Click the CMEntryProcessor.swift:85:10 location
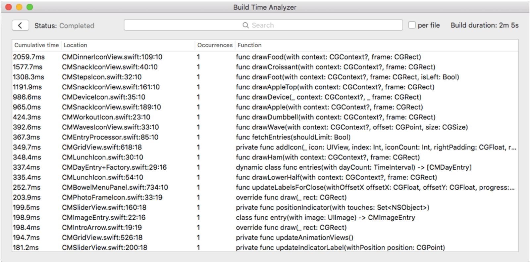This screenshot has width=530, height=262. 110,137
